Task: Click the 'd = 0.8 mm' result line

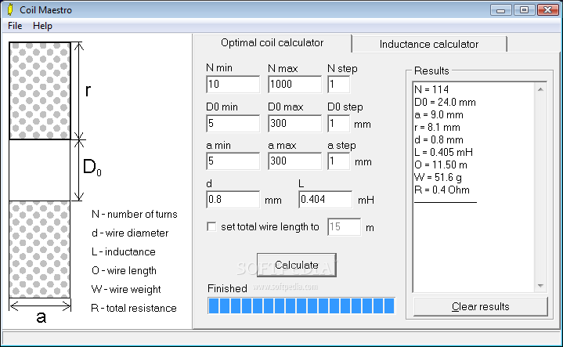Action: (x=438, y=139)
